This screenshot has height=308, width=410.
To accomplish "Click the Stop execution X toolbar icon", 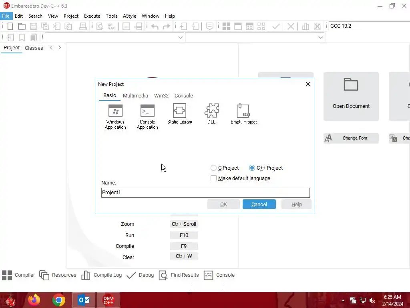I will (x=291, y=26).
